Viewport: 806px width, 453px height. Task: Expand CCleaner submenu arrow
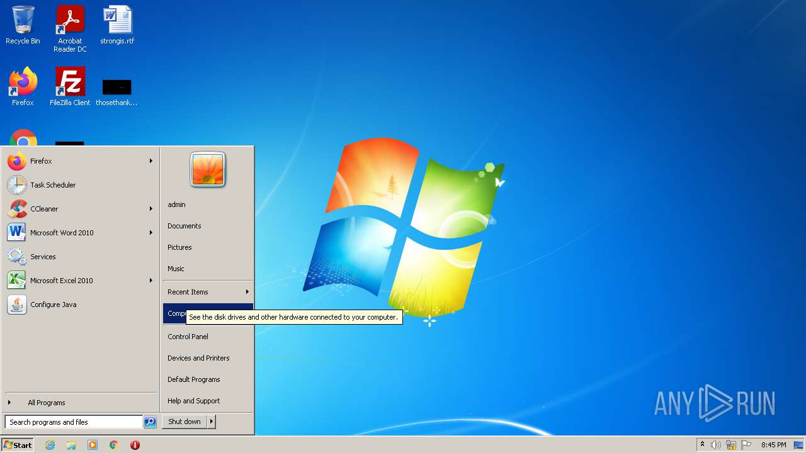[x=151, y=209]
